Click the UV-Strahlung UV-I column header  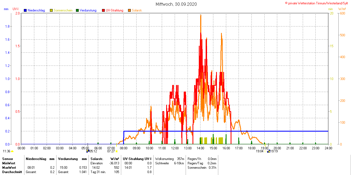click(x=137, y=159)
